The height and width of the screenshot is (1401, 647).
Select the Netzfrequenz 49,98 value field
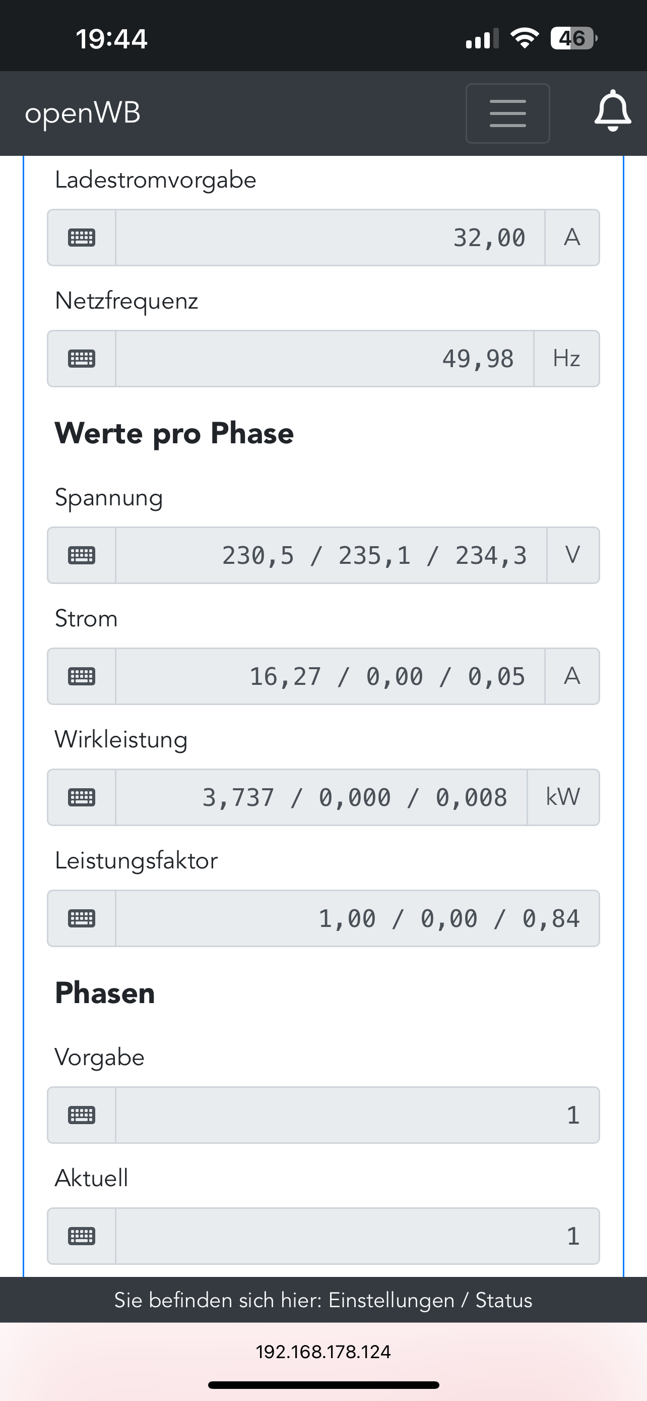coord(325,359)
